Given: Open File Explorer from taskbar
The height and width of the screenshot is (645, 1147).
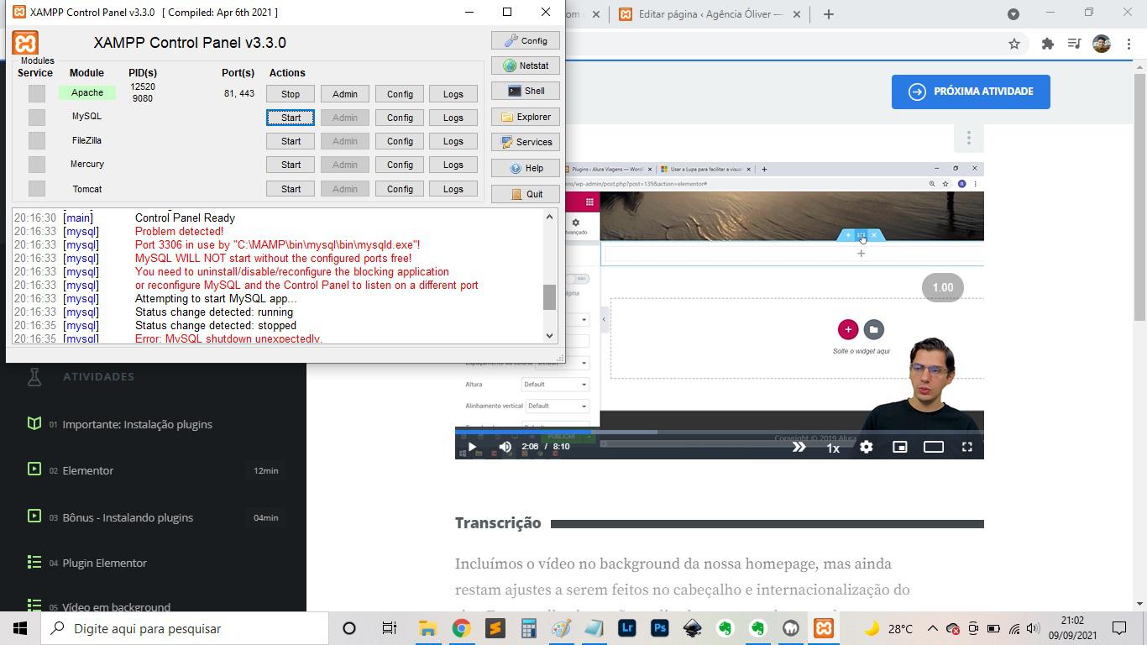Looking at the screenshot, I should click(427, 628).
